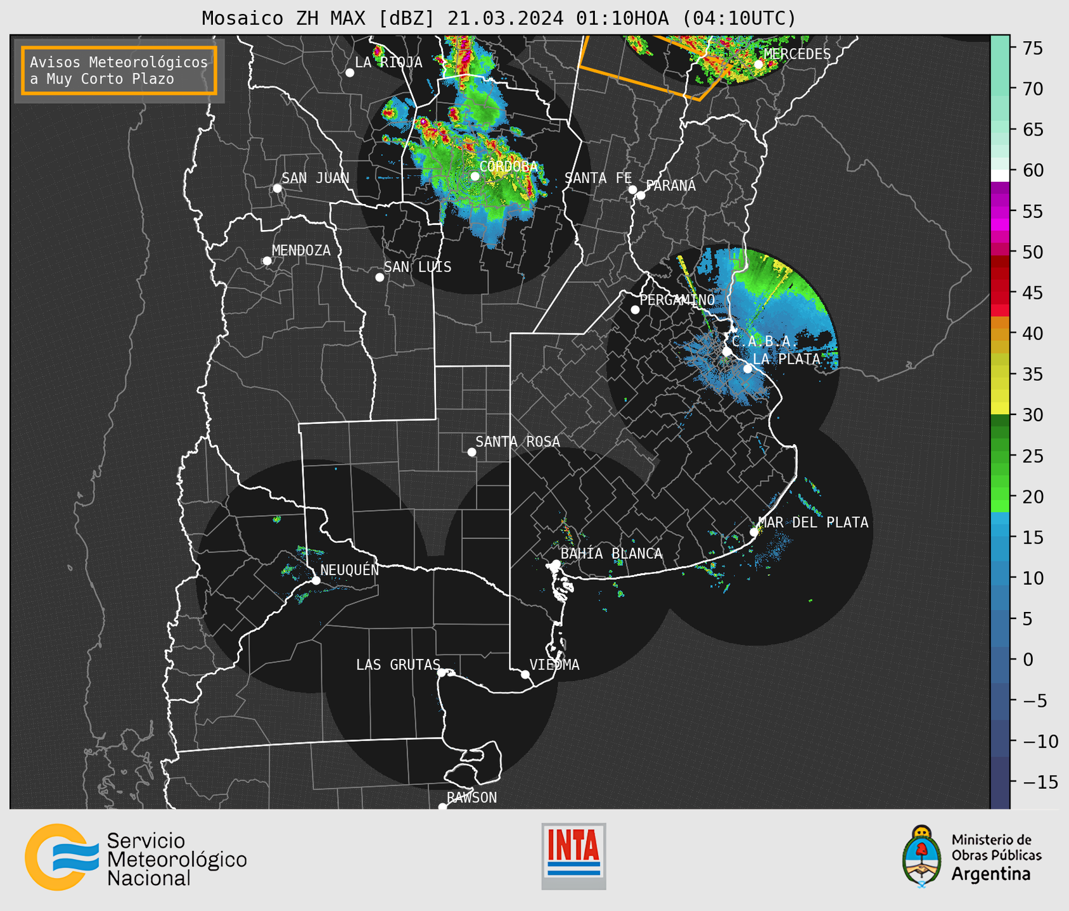Click the Avisos Meteorológicos a Muy Corto Plazo legend box
The width and height of the screenshot is (1069, 911).
119,70
